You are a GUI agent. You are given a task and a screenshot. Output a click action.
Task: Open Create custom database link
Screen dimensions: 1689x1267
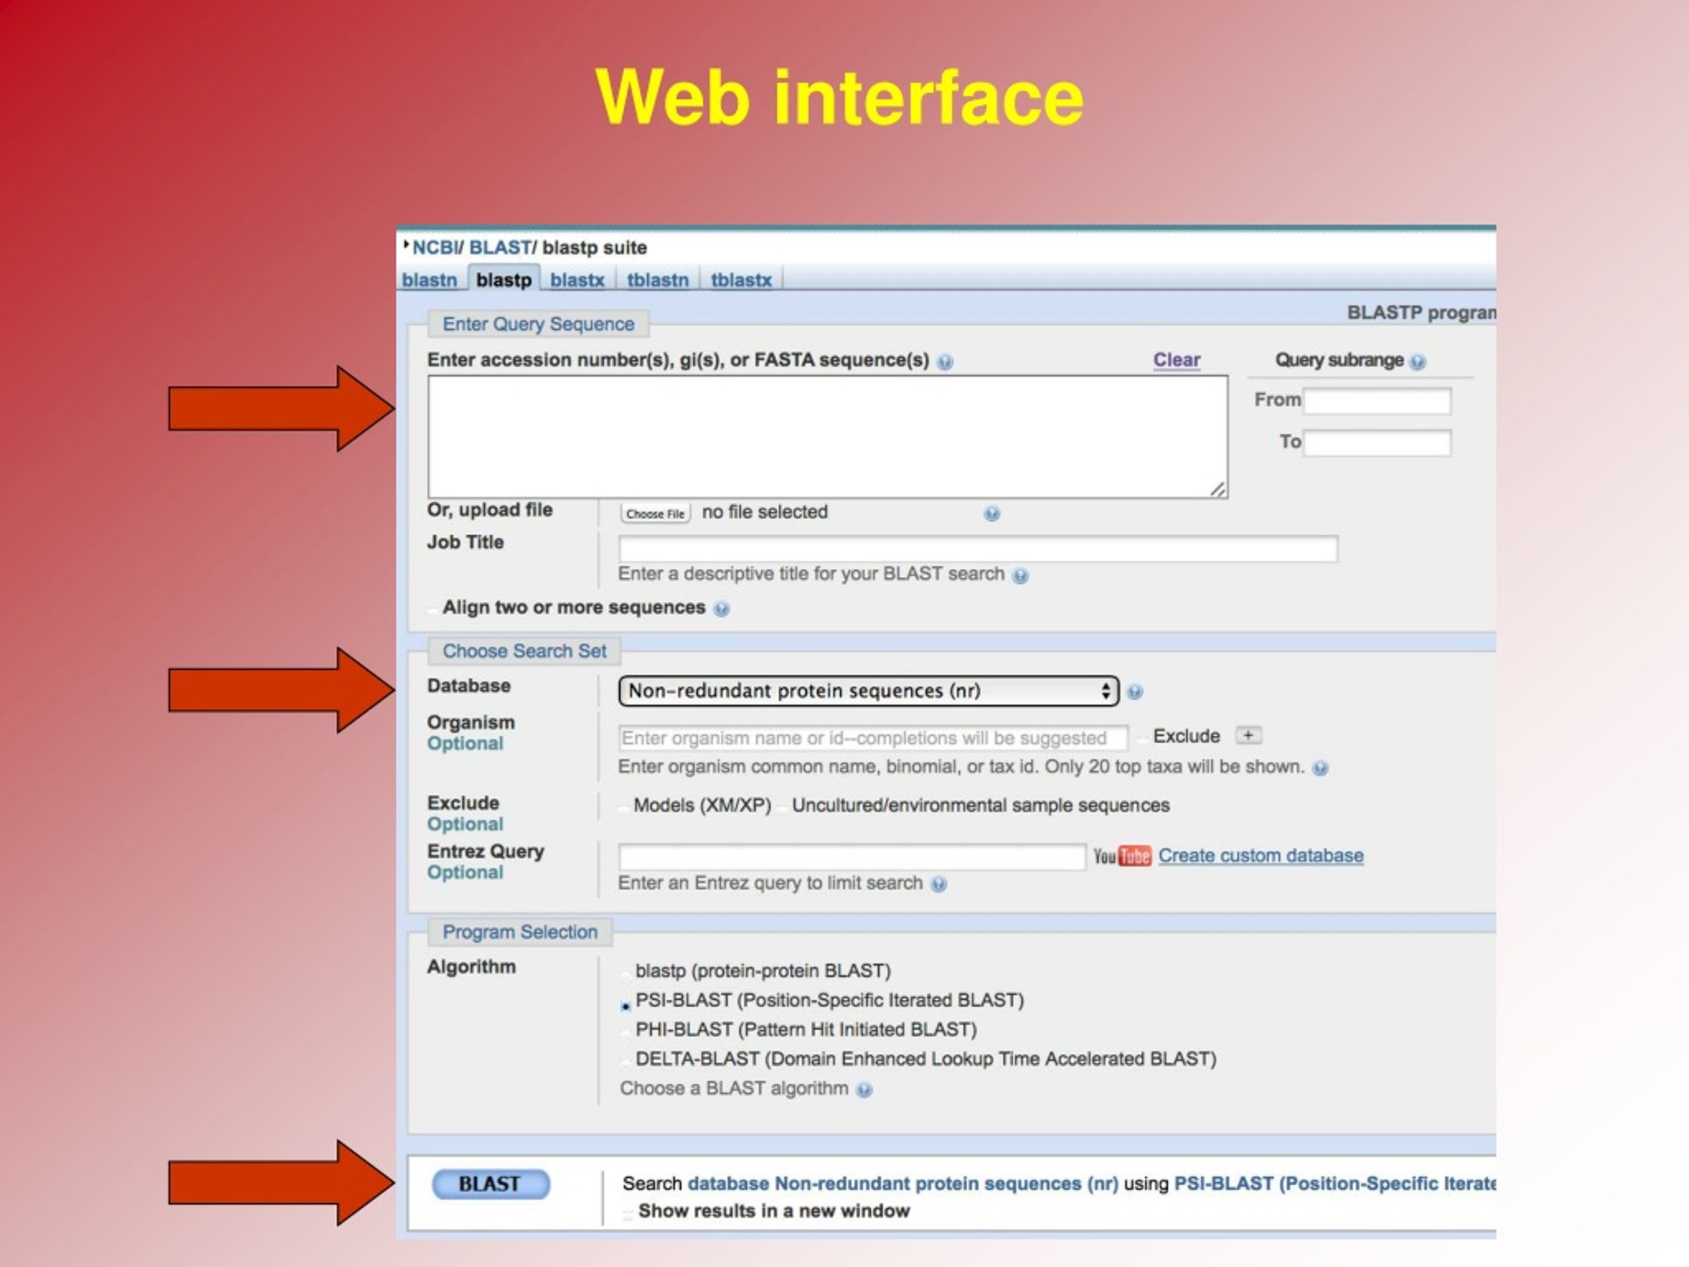coord(1261,855)
